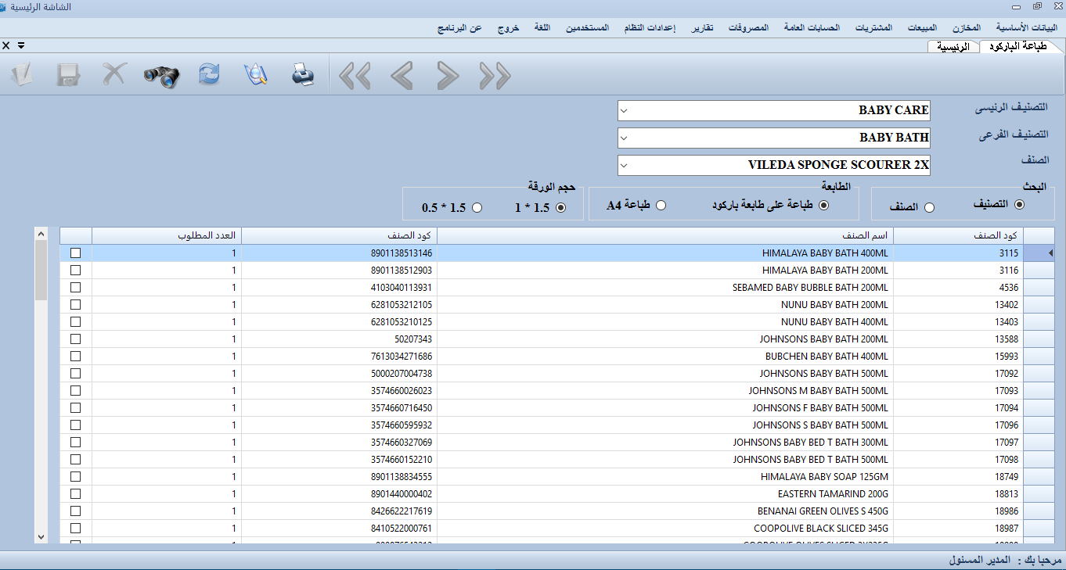Open the اللغة menu
The image size is (1066, 570).
point(542,27)
